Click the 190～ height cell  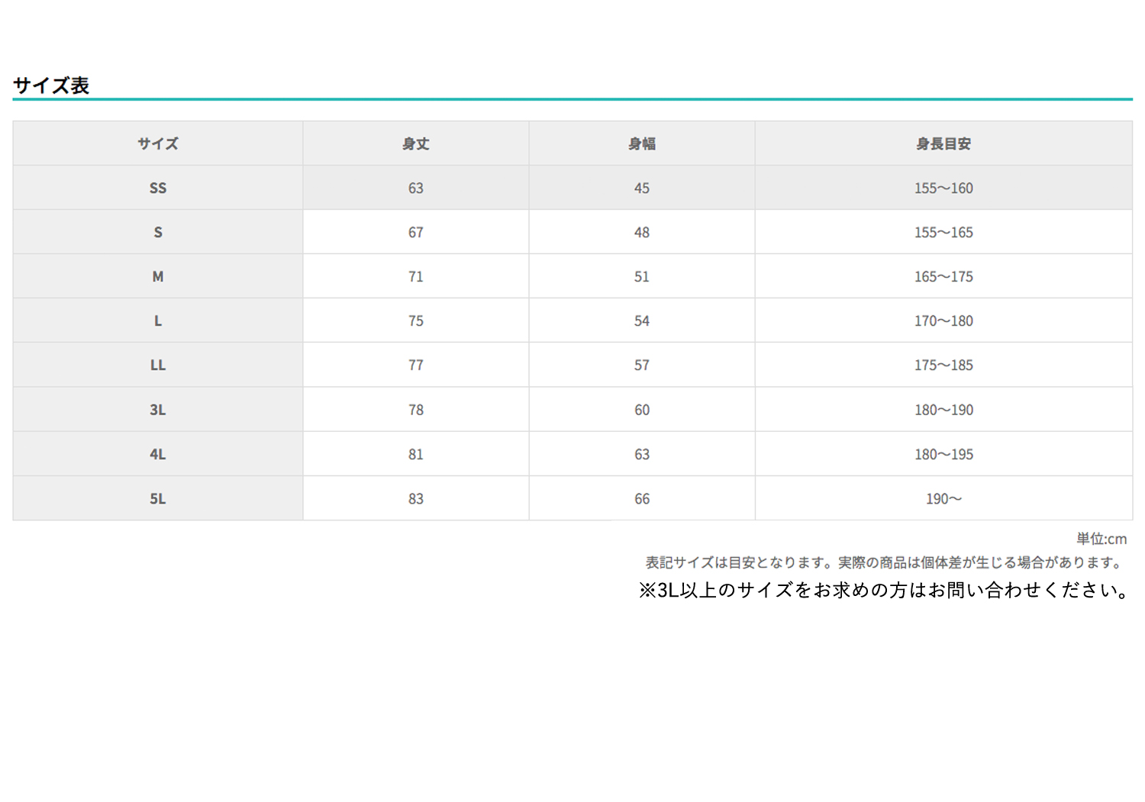click(x=943, y=498)
